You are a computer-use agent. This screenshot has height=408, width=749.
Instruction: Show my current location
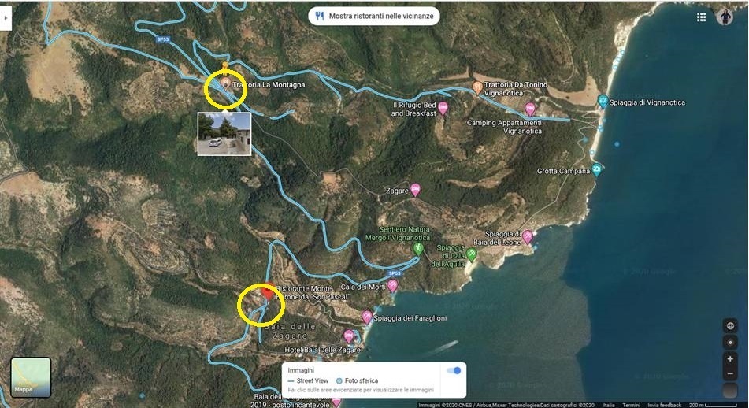[730, 342]
